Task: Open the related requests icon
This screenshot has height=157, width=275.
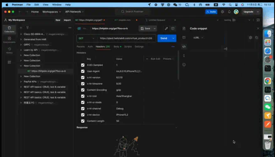Action: pos(184,56)
